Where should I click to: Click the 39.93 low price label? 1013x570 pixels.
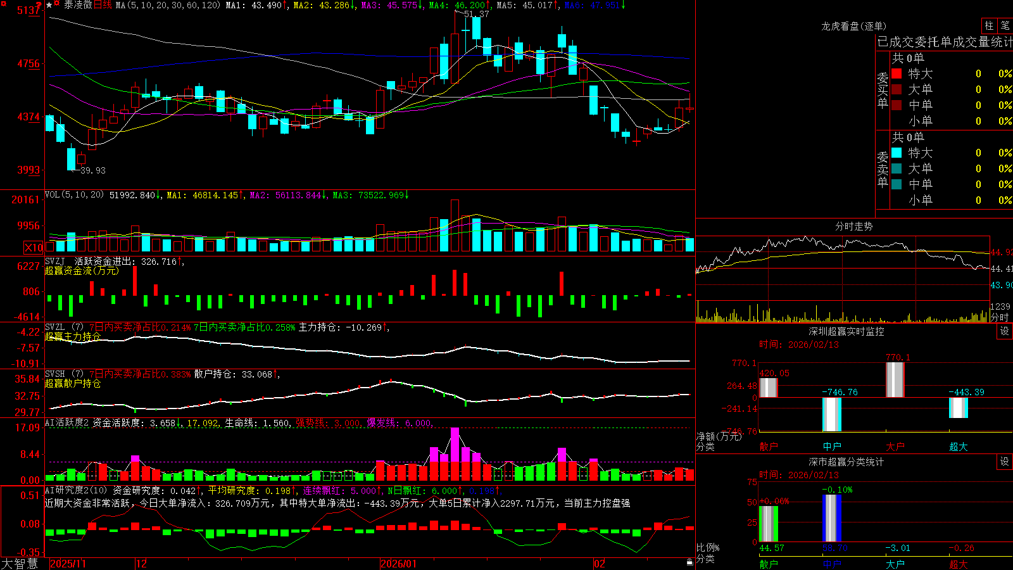93,170
